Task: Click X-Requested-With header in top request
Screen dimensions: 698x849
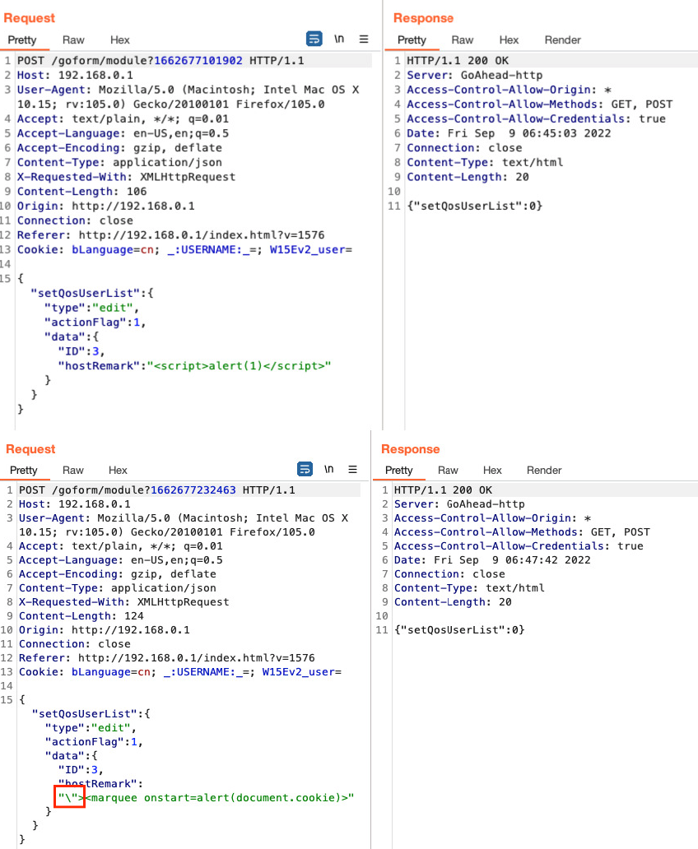Action: [126, 177]
